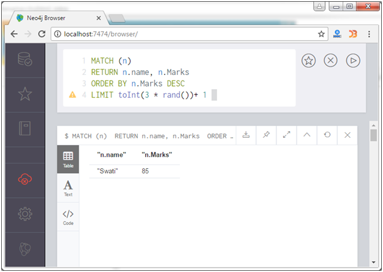This screenshot has height=272, width=383.
Task: Run the Cypher query with play button
Action: point(352,61)
